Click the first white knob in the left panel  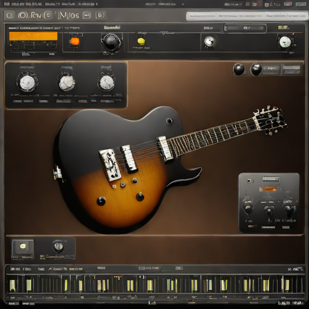pos(27,83)
